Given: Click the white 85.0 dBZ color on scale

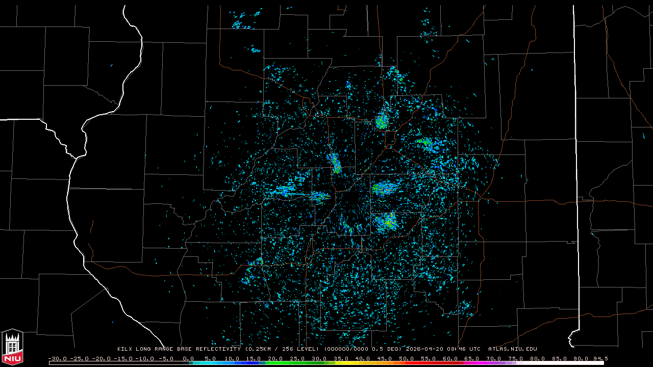Looking at the screenshot, I should (559, 363).
